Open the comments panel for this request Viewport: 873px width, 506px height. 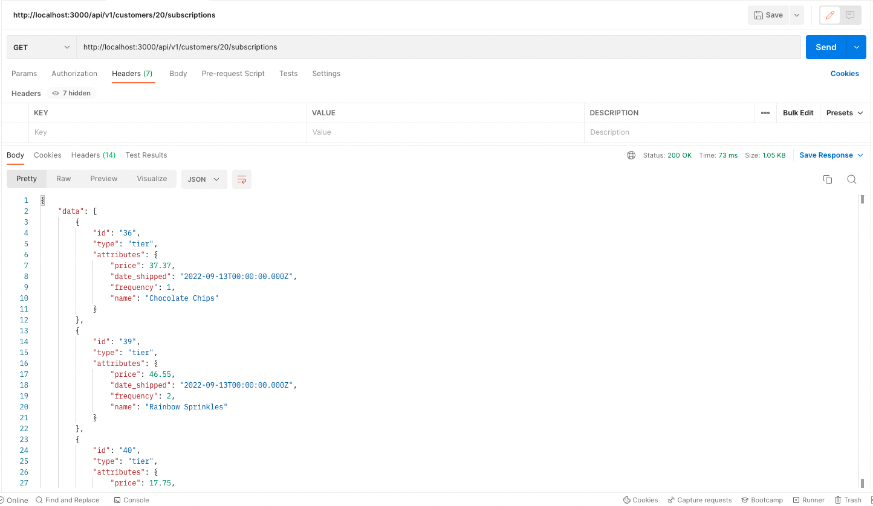850,14
